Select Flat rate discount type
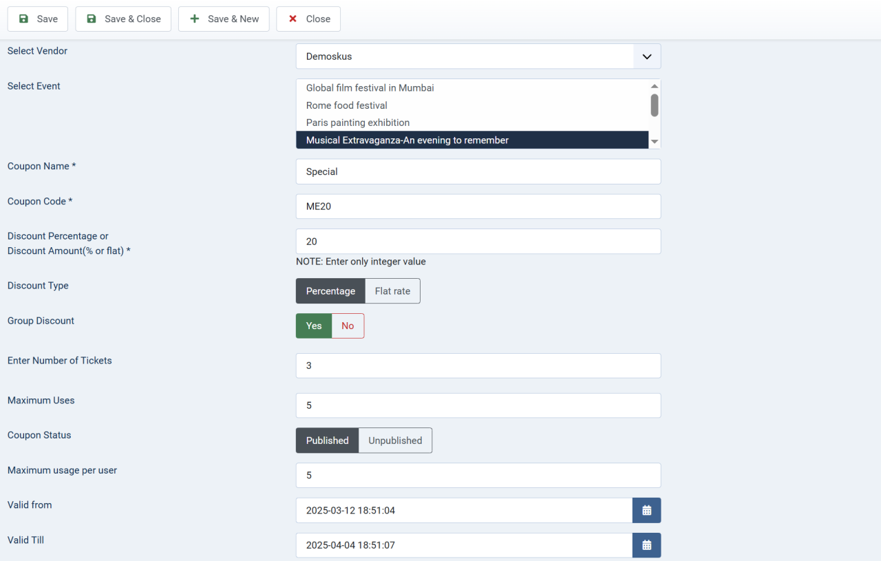Image resolution: width=881 pixels, height=561 pixels. [x=392, y=291]
